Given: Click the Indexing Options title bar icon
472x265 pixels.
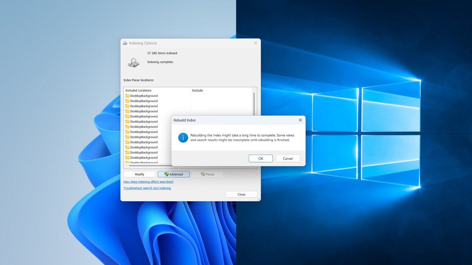Looking at the screenshot, I should (x=125, y=43).
